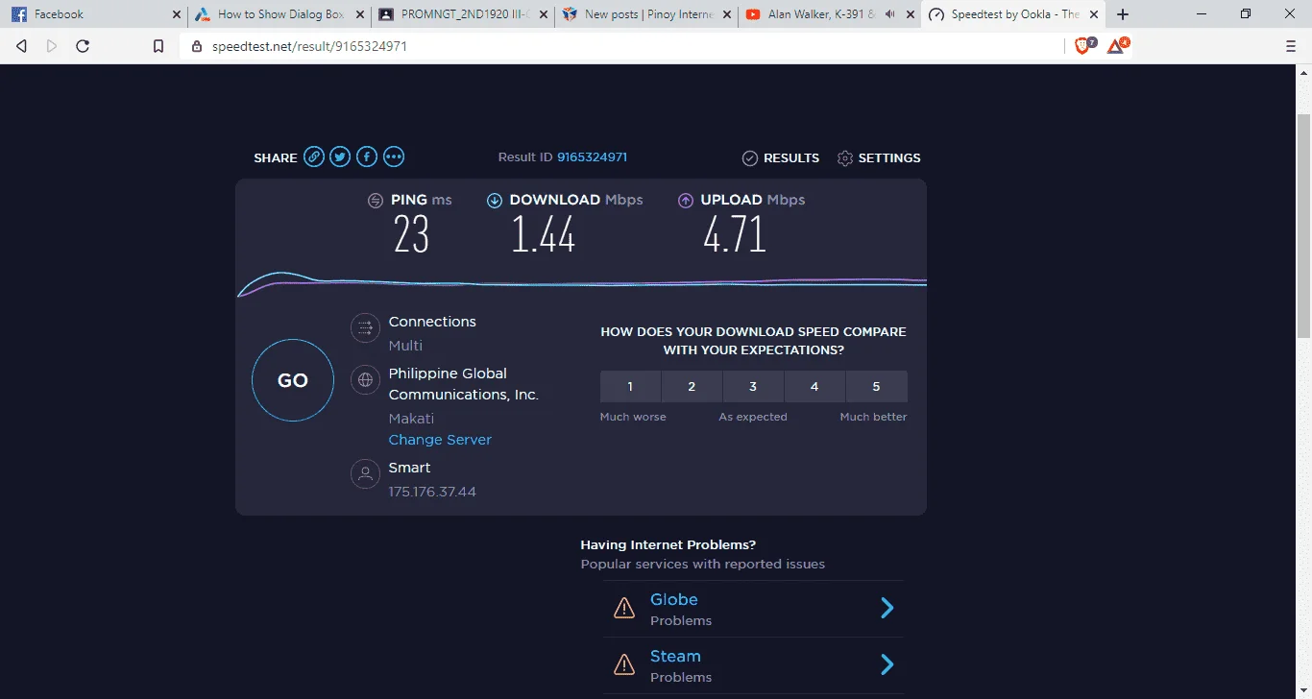1312x699 pixels.
Task: Switch to PROMNGT_2ND1920 tab
Action: [463, 14]
